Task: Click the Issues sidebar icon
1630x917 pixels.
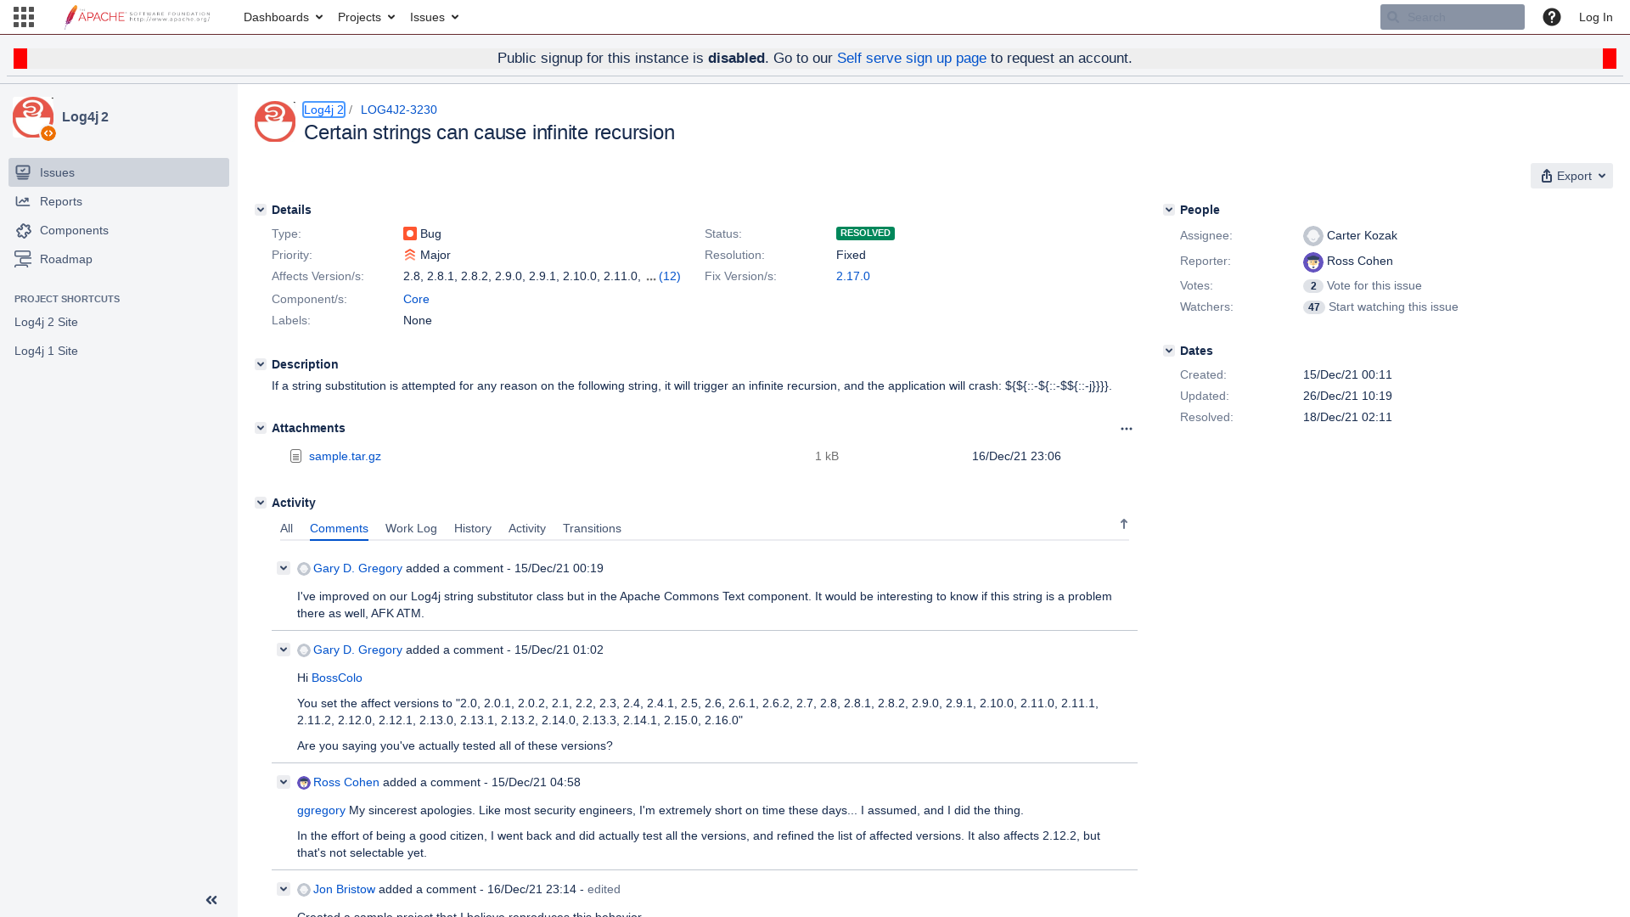Action: (x=23, y=172)
